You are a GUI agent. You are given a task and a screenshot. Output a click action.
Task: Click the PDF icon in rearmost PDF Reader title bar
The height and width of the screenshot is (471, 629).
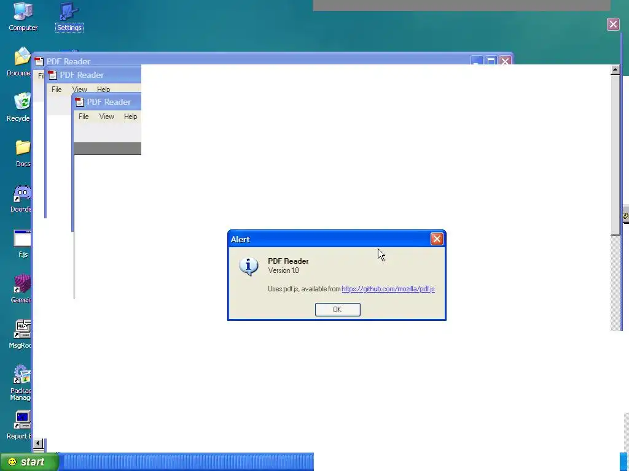pos(39,61)
